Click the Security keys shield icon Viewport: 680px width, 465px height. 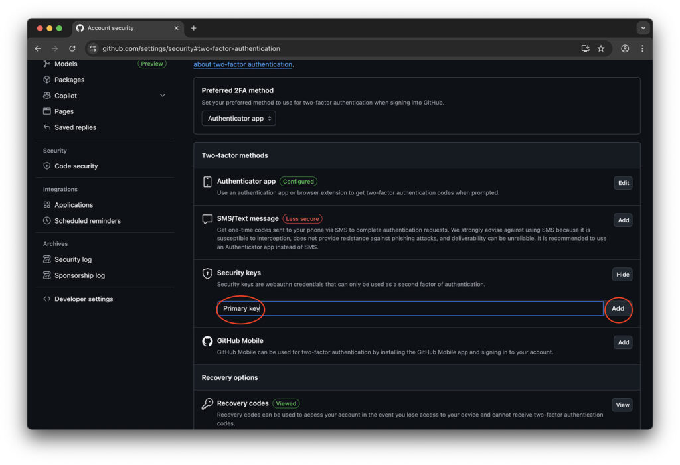point(207,273)
